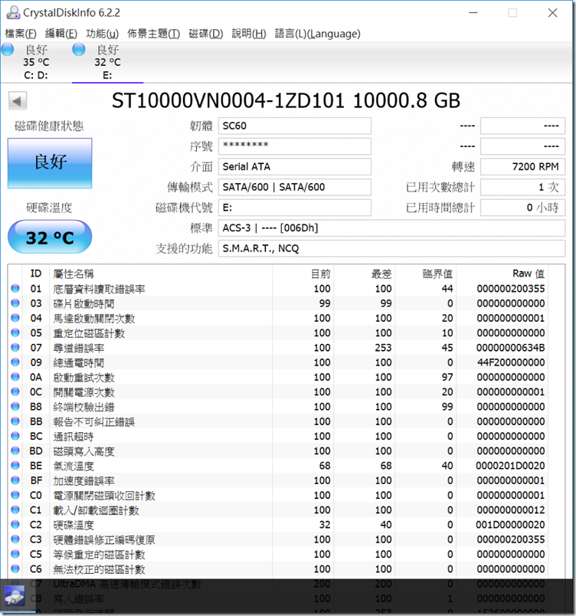This screenshot has height=616, width=576.
Task: Click the drive letter field E:
Action: tap(294, 208)
